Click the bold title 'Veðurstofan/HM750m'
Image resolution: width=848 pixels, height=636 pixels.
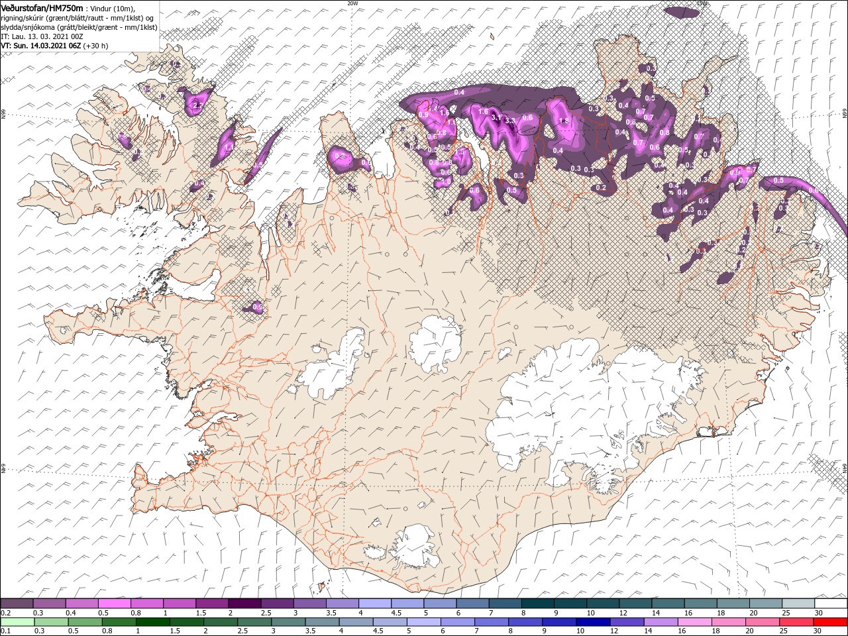pos(42,7)
